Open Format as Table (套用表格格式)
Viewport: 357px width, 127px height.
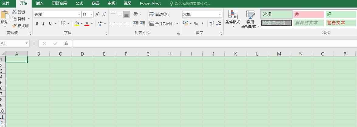click(x=250, y=19)
